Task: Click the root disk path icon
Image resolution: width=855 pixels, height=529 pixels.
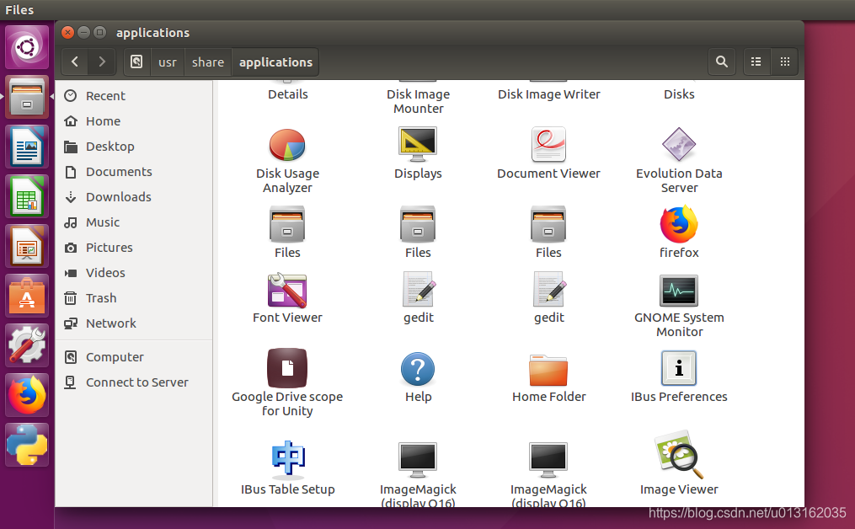Action: click(136, 61)
